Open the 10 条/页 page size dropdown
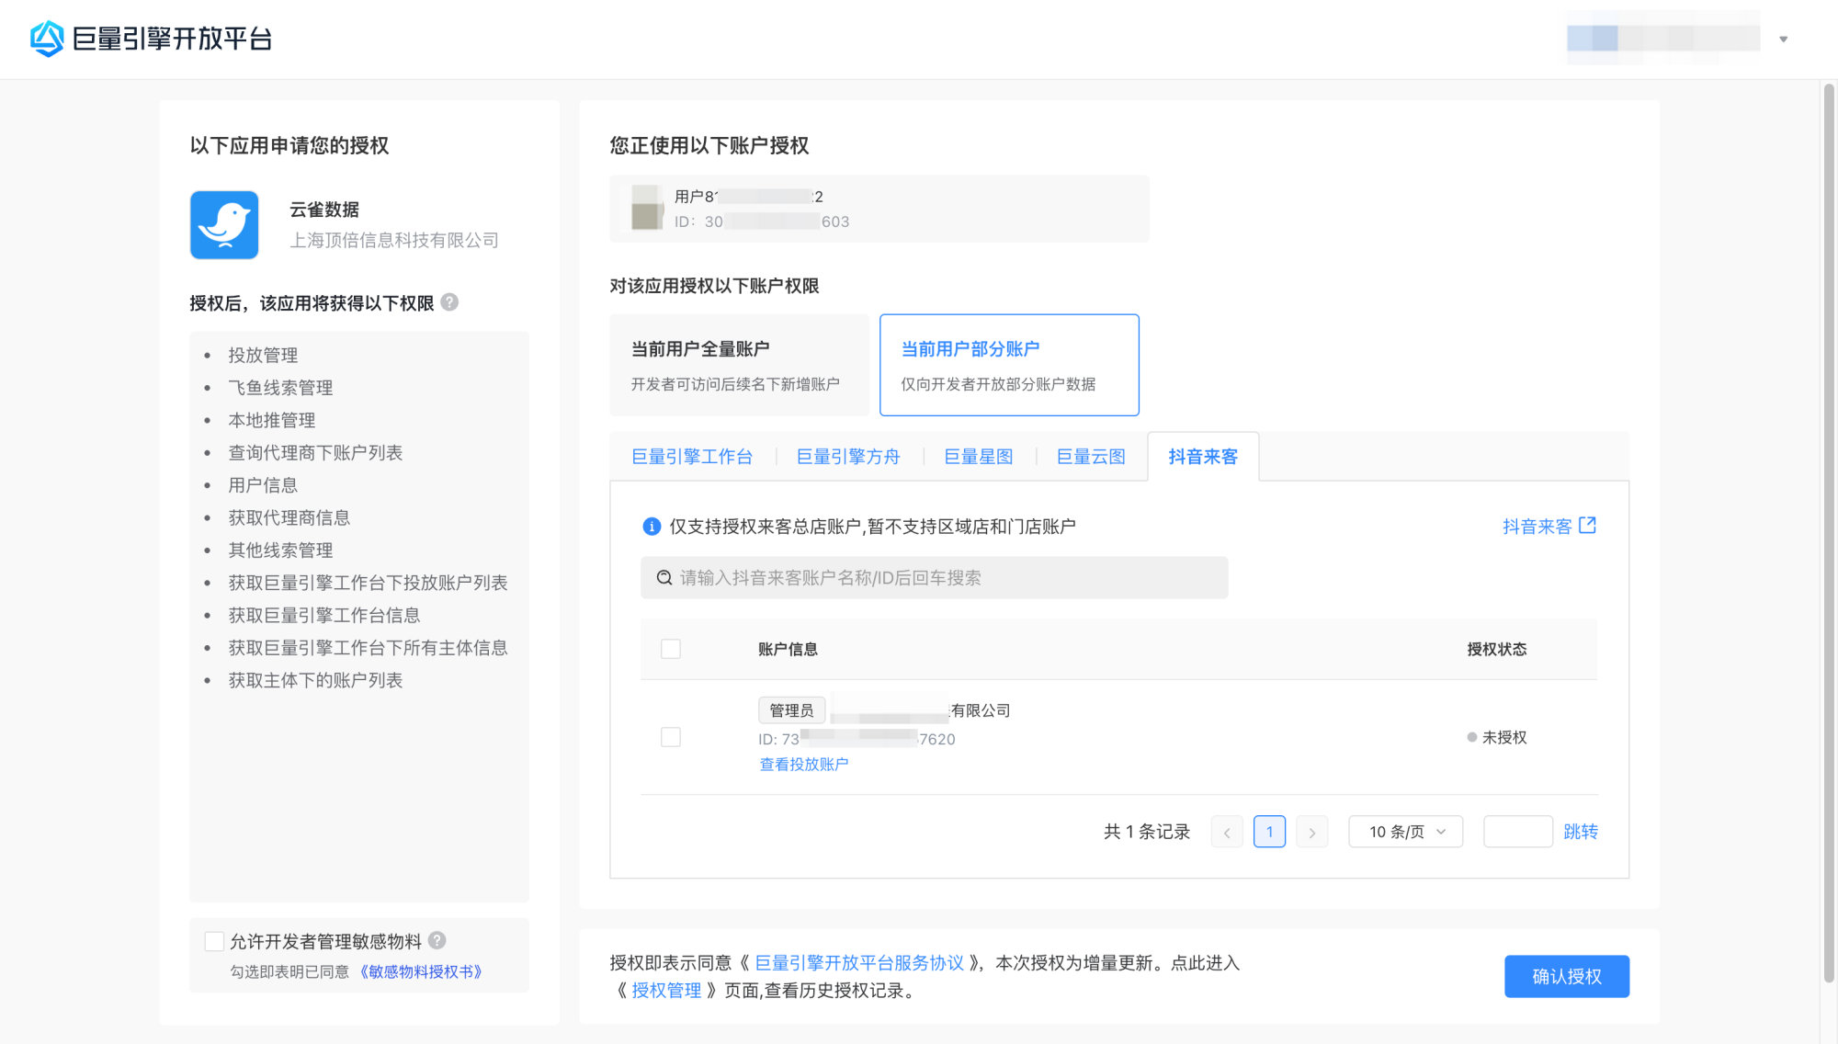The height and width of the screenshot is (1044, 1838). tap(1405, 832)
